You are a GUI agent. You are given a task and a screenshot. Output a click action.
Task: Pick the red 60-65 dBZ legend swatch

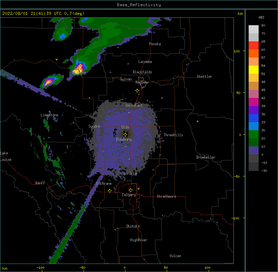253,45
